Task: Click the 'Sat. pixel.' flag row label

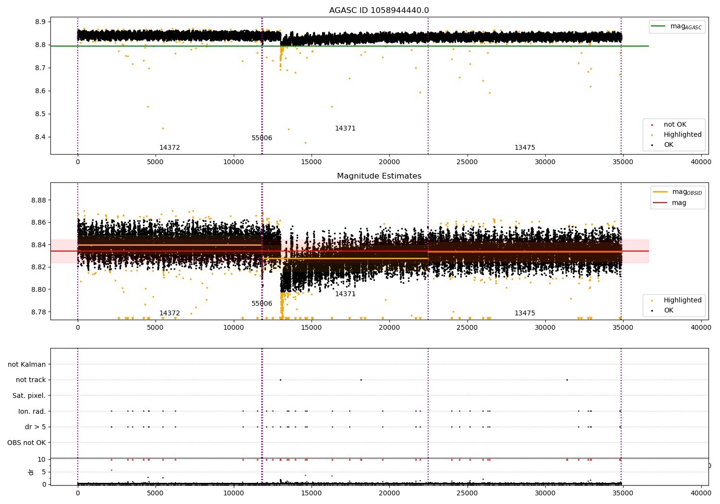Action: pyautogui.click(x=29, y=396)
